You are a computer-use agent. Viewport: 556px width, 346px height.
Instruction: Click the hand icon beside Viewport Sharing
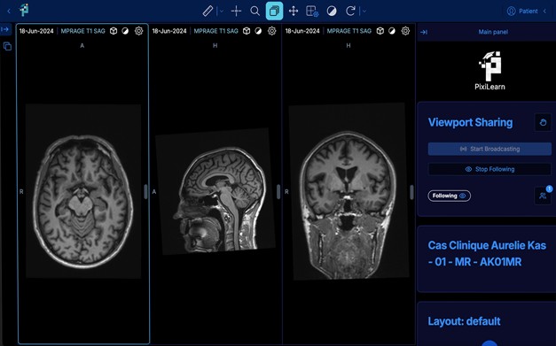(x=543, y=122)
